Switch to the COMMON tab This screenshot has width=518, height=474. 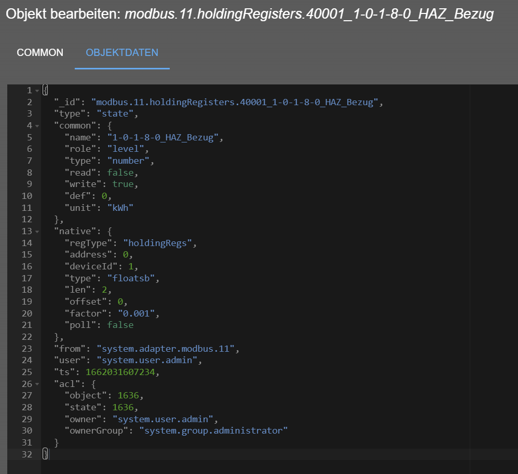pyautogui.click(x=40, y=53)
